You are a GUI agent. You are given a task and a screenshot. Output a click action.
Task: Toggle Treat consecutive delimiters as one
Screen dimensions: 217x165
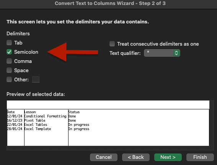pos(112,44)
